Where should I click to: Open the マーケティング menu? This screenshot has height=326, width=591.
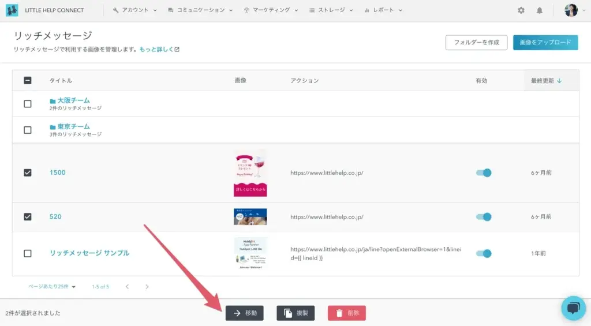271,10
